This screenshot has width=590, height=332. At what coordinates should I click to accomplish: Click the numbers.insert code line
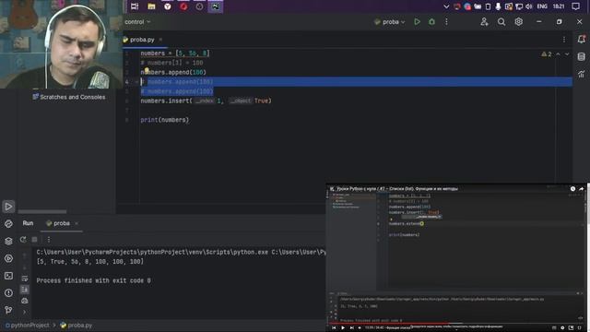[x=206, y=101]
